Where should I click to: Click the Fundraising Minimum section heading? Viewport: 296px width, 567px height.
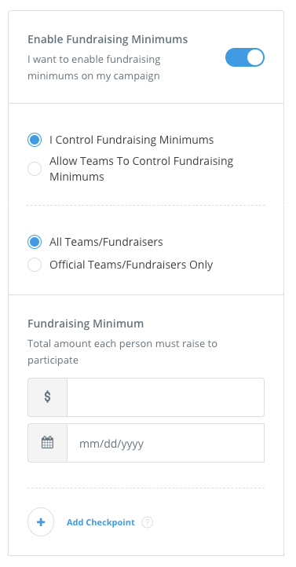pos(86,324)
